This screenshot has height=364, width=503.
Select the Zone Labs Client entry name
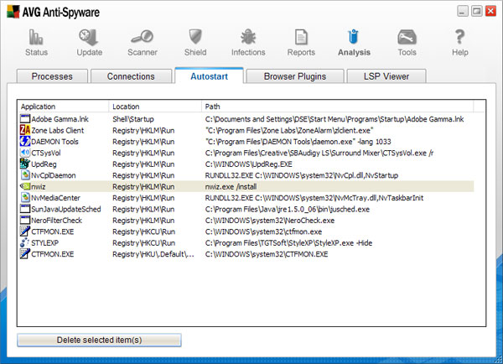tap(57, 130)
